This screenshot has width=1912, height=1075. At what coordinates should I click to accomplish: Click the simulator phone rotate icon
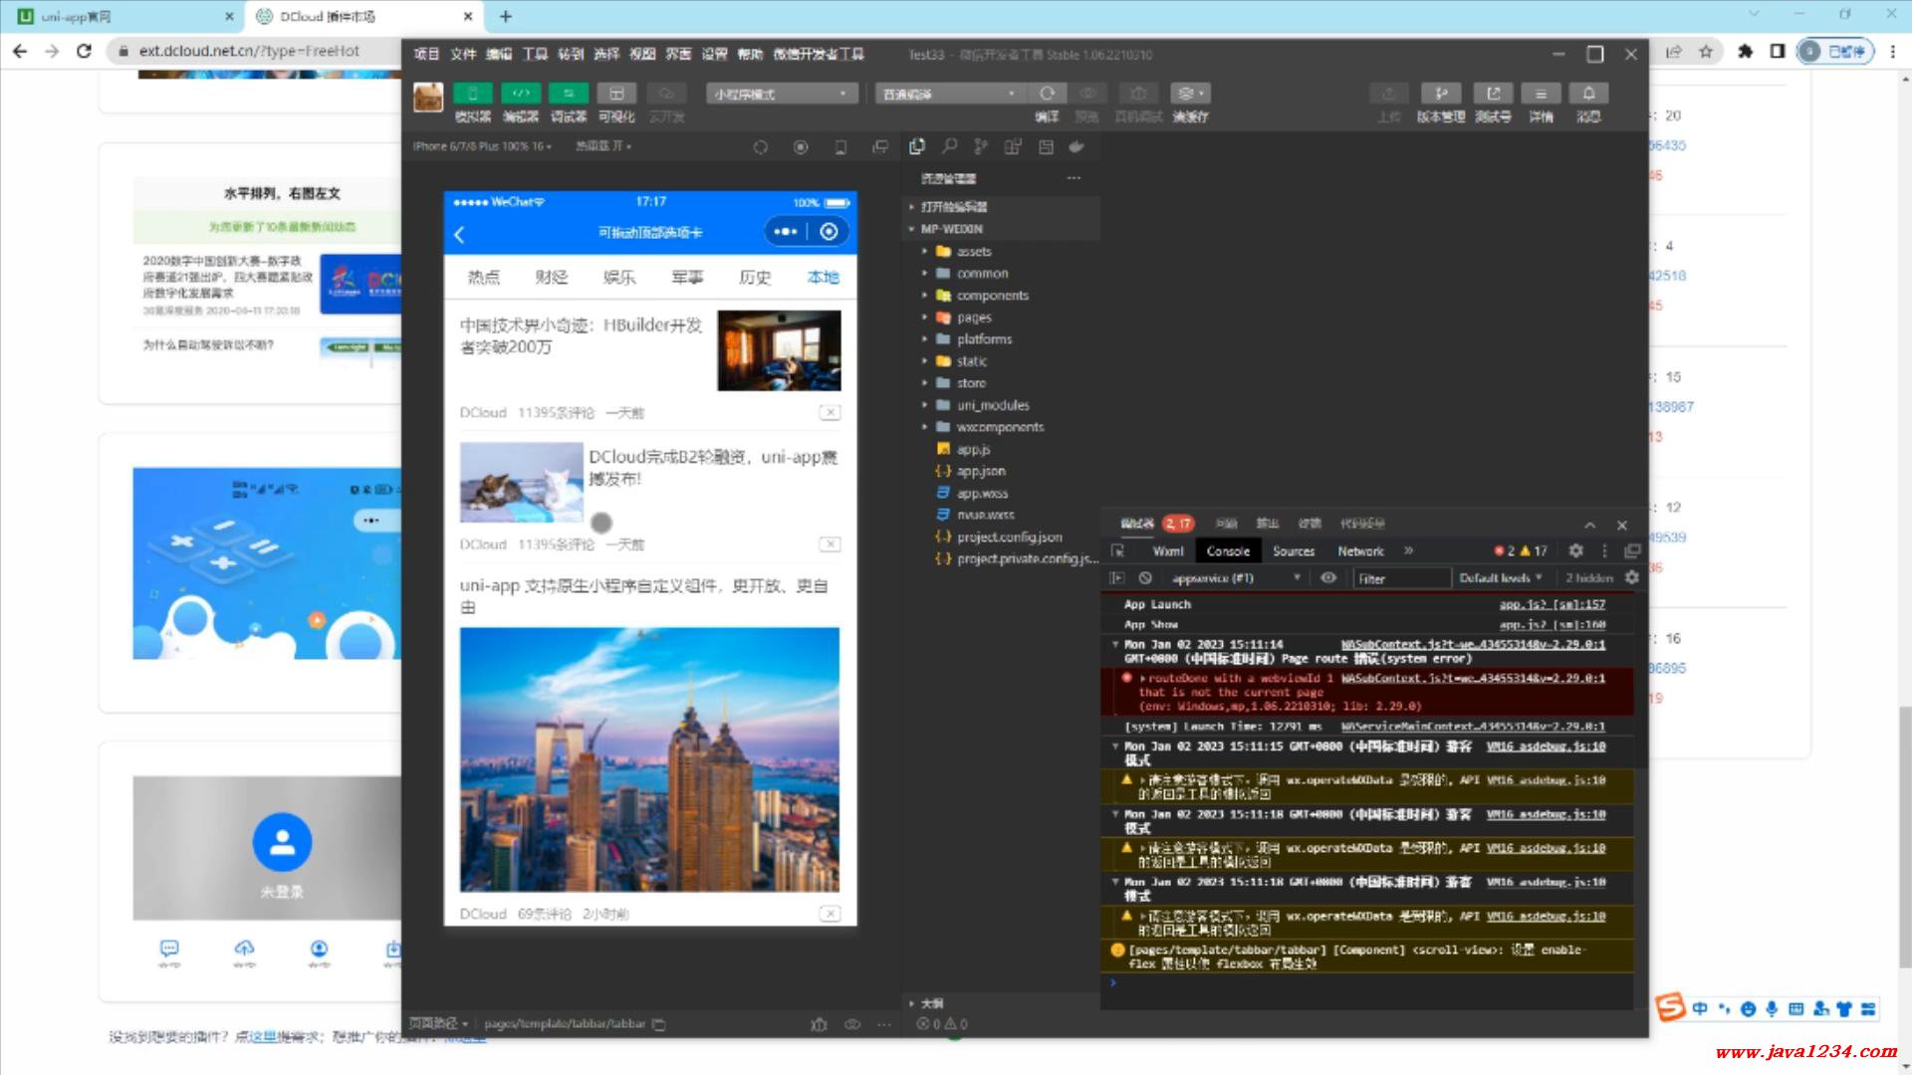(840, 147)
